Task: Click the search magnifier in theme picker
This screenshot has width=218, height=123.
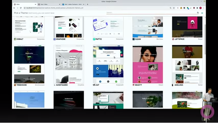Action: coord(198,13)
